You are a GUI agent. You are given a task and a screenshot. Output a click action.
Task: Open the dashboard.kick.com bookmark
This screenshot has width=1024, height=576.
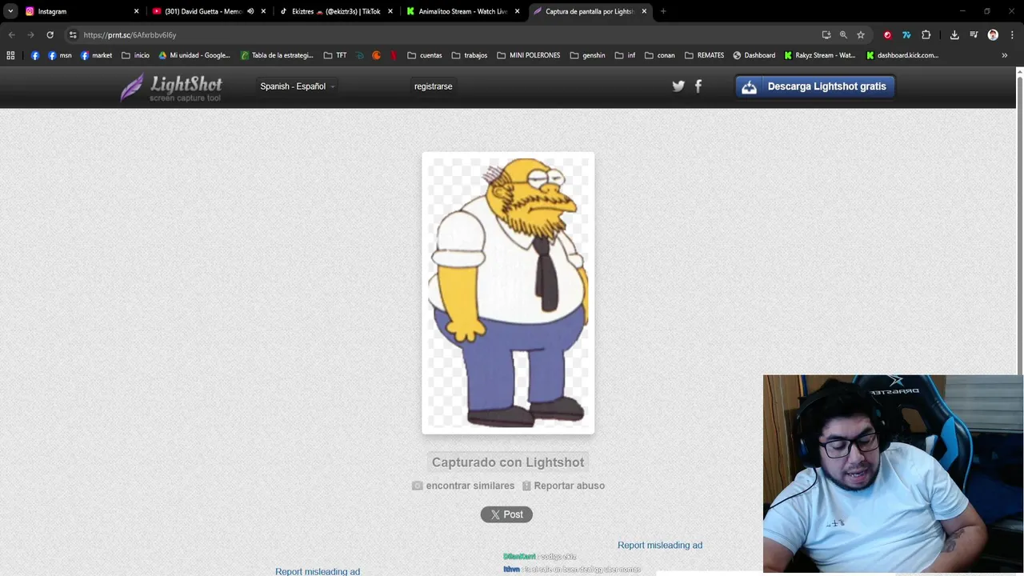coord(902,55)
